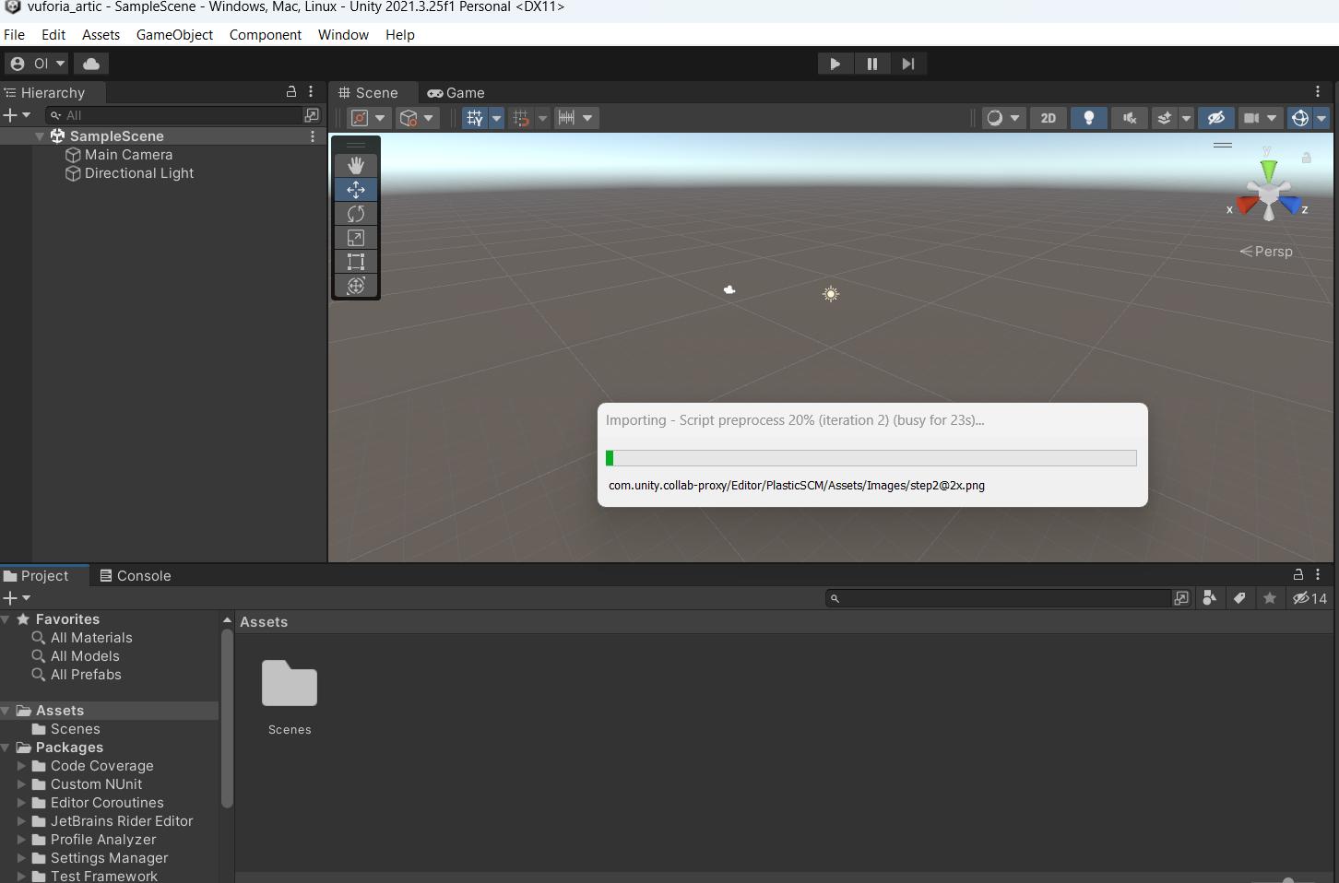Screen dimensions: 1339x883
Task: Select the Hand tool in the Scene toolbar
Action: (x=356, y=166)
